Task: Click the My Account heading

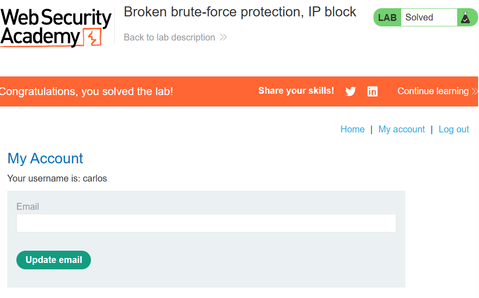Action: [x=45, y=158]
